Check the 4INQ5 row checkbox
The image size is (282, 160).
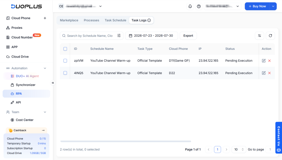point(65,73)
